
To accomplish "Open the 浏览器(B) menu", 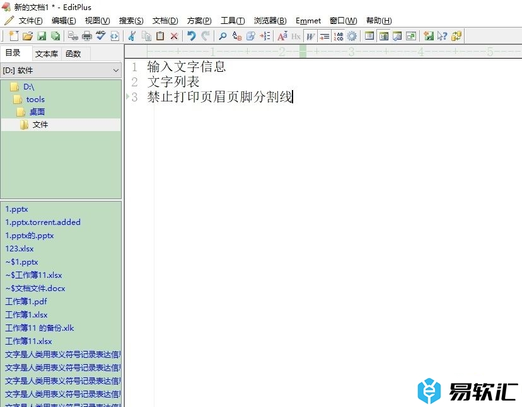I will pos(270,21).
